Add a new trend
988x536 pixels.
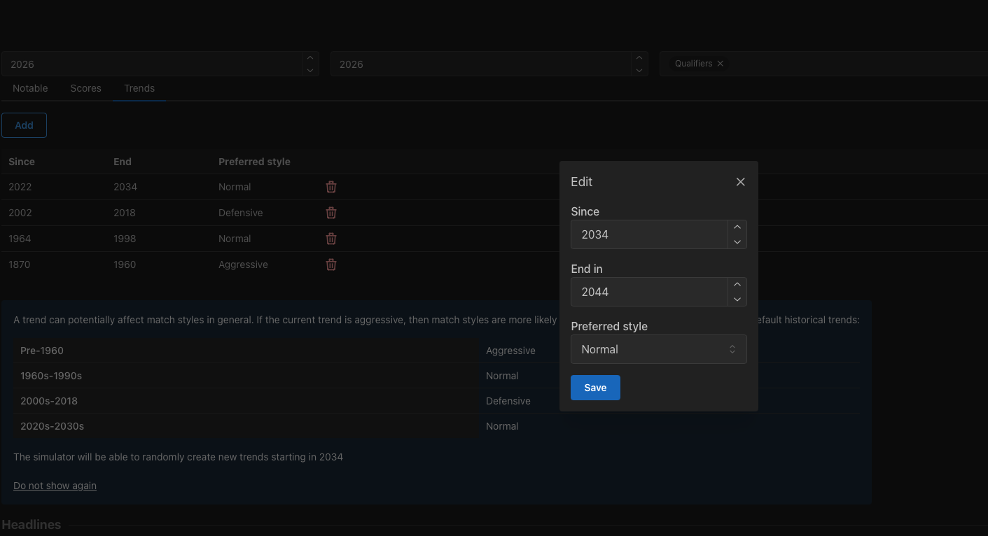coord(24,125)
